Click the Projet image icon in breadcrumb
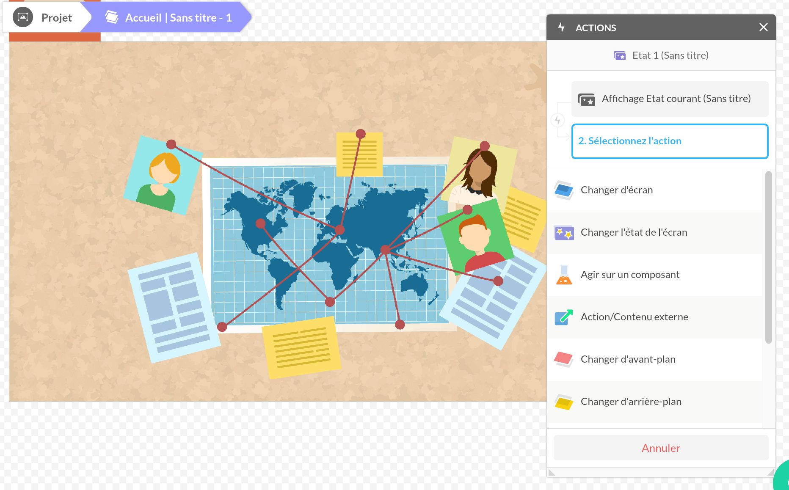The image size is (789, 490). coord(23,17)
